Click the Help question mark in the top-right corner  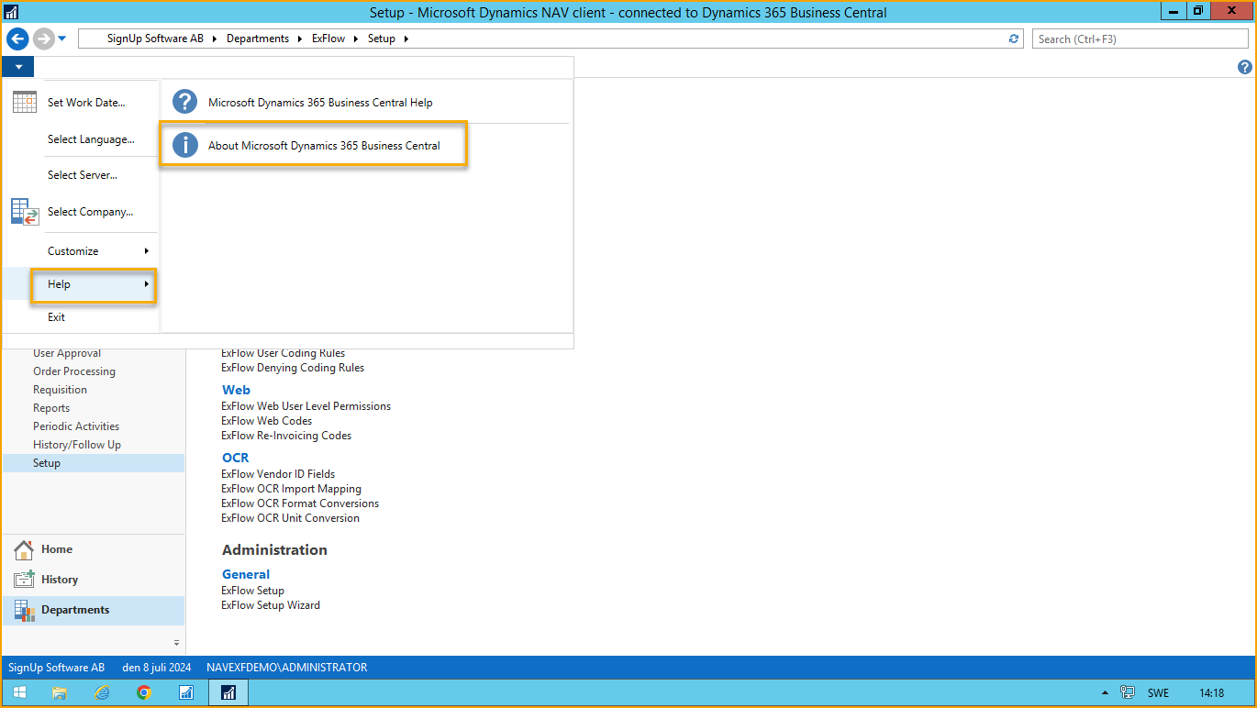tap(1244, 67)
